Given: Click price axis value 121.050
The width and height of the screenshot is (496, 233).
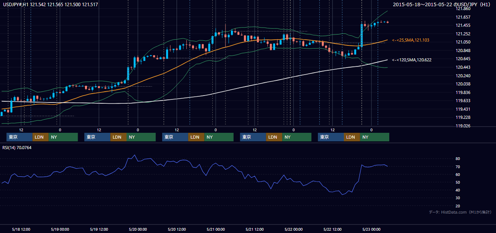Looking at the screenshot, I should (464, 42).
